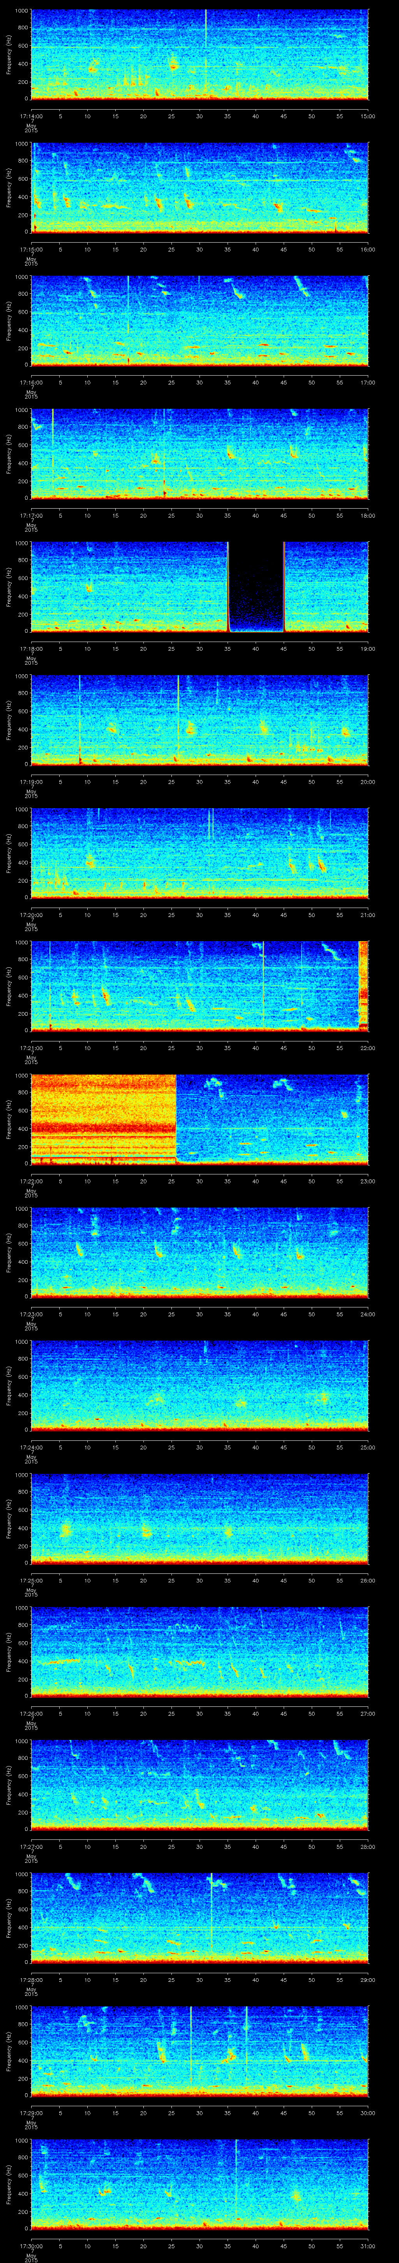Image resolution: width=399 pixels, height=2263 pixels.
Task: Click the 29:00 end time label
Action: (x=368, y=1979)
